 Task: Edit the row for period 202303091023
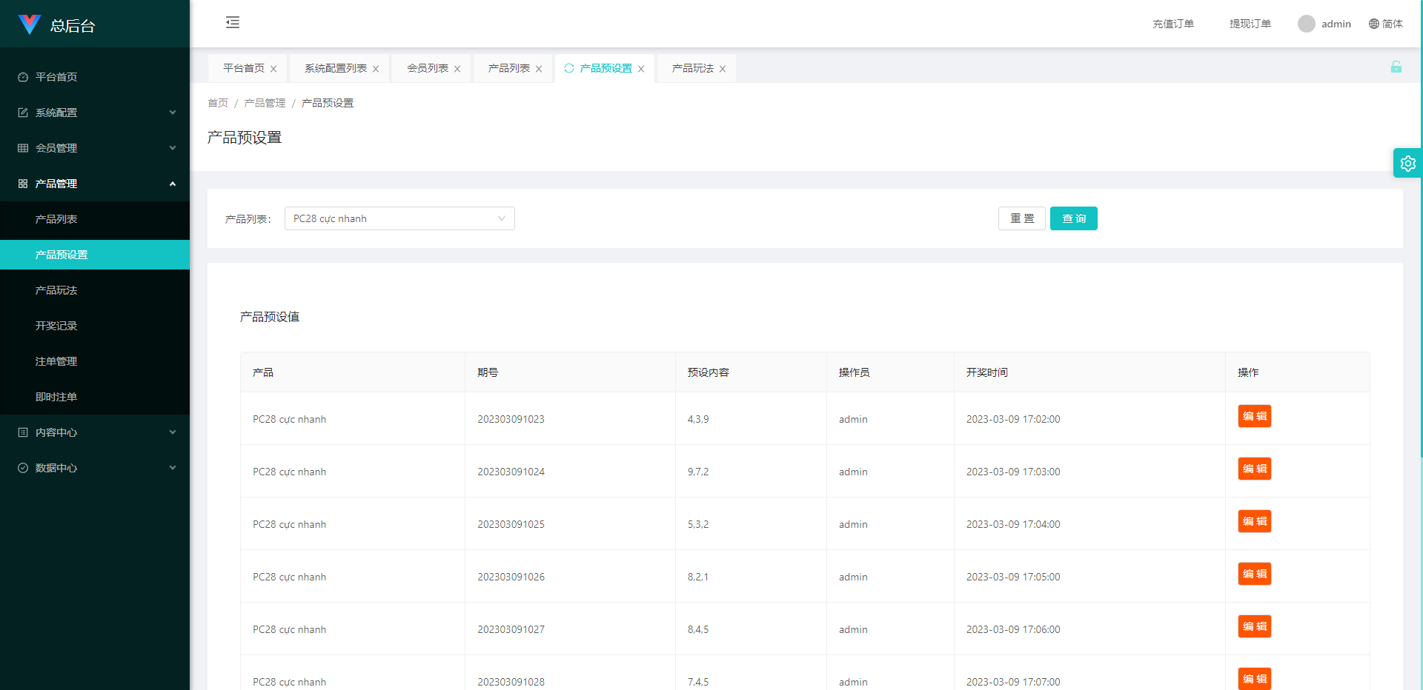point(1254,416)
